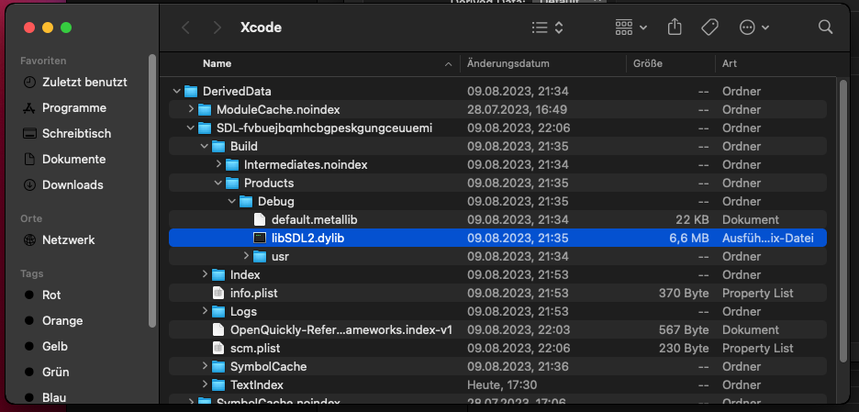
Task: Open Downloads in the sidebar
Action: [73, 184]
